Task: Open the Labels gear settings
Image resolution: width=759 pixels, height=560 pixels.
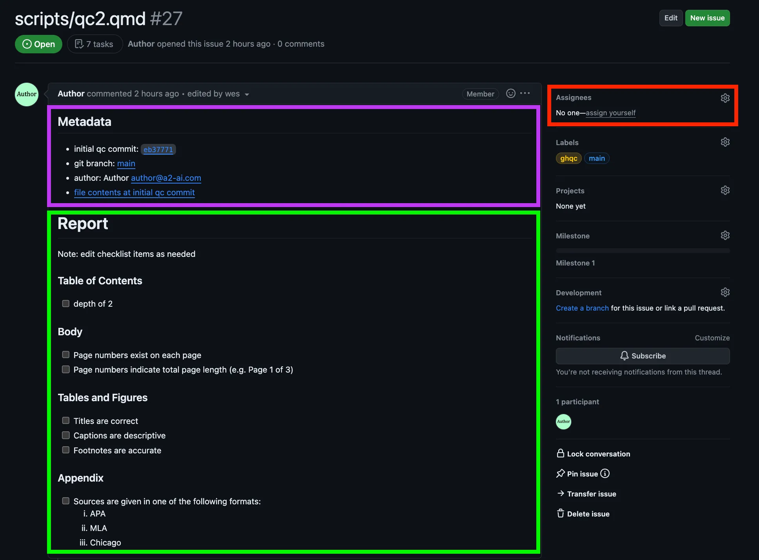Action: (725, 142)
